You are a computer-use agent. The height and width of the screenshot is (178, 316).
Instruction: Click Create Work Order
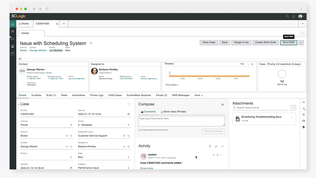tap(266, 43)
